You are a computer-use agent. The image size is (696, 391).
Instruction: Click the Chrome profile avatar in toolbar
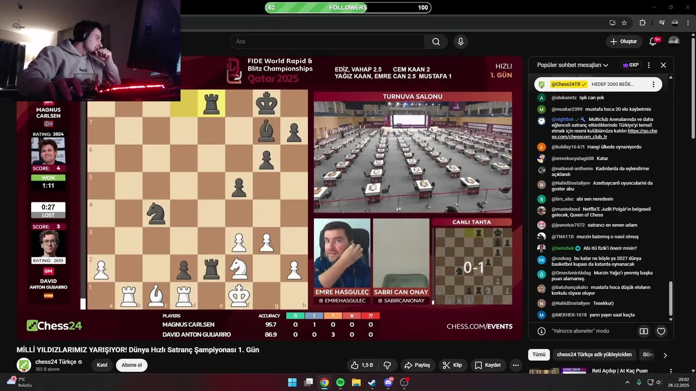tap(675, 23)
